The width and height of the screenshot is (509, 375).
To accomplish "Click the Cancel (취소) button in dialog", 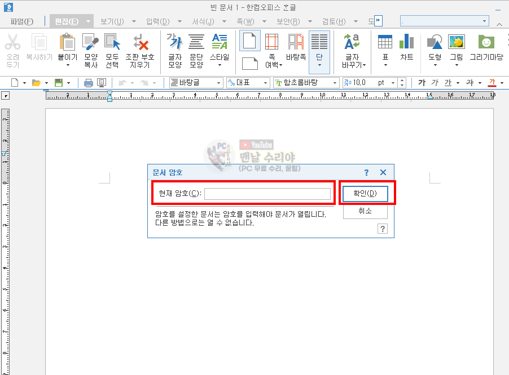I will [365, 211].
